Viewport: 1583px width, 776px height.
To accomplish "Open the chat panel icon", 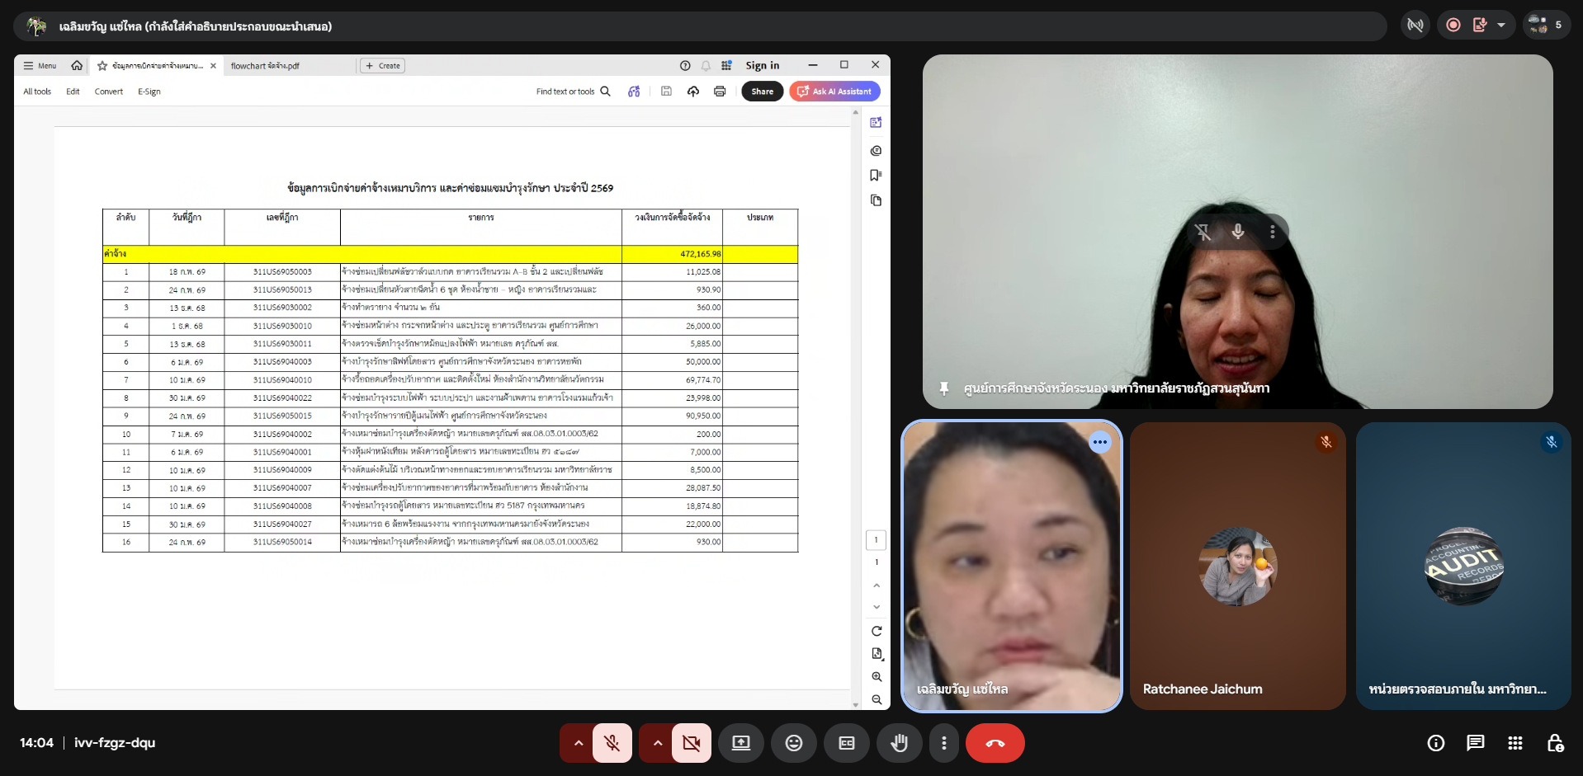I will tap(1475, 743).
